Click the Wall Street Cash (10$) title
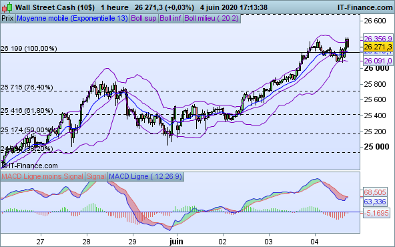The image size is (395, 247). (55, 7)
